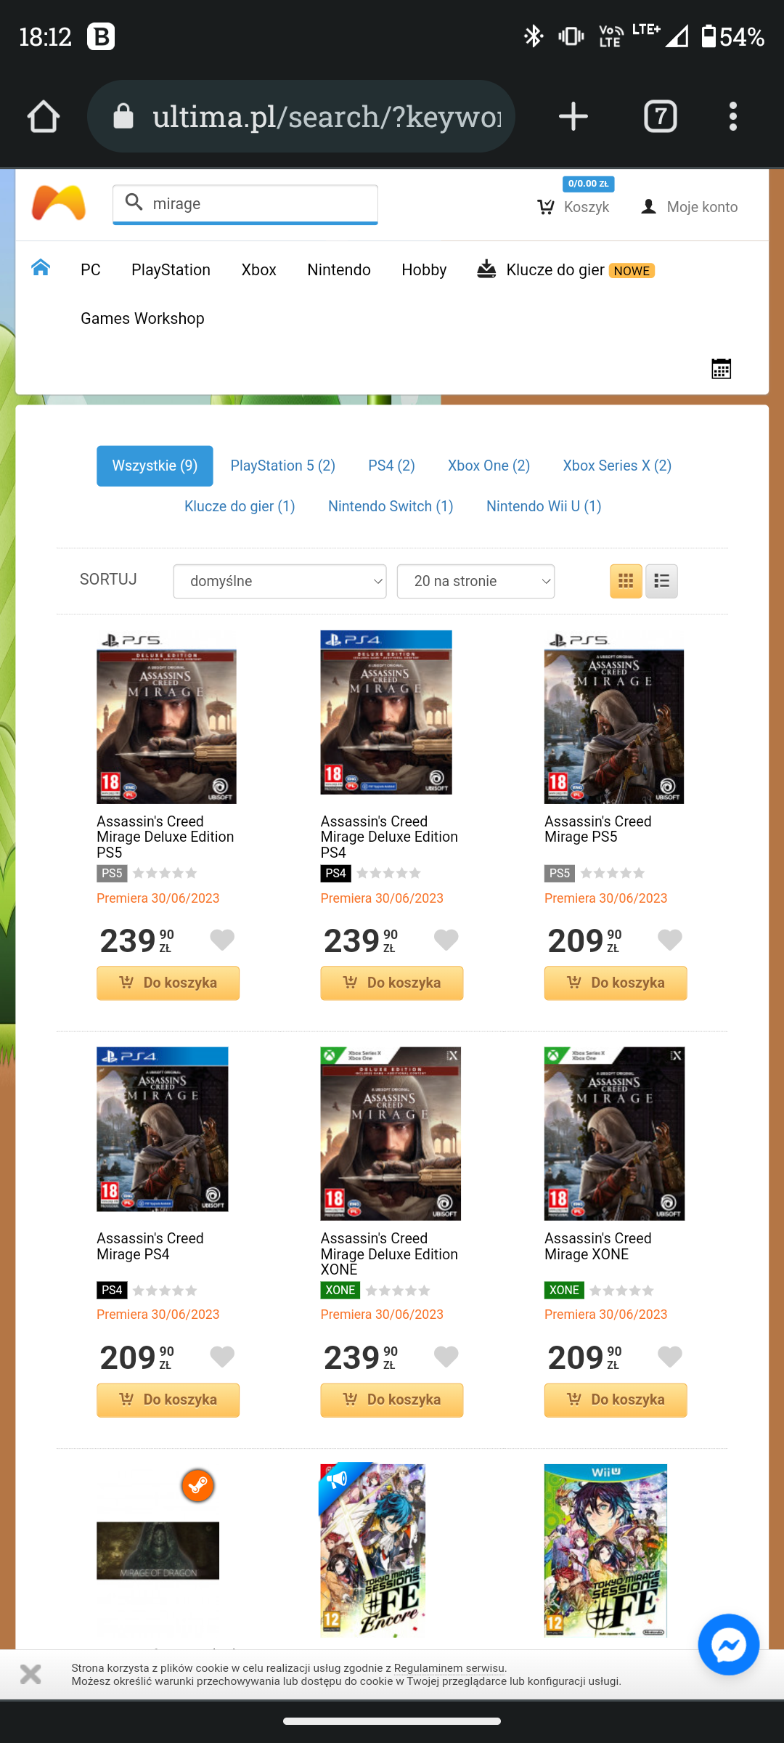Open the tab switcher showing 7 tabs

[x=660, y=116]
